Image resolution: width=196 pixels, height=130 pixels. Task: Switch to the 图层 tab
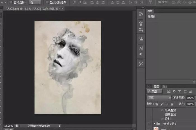[156, 86]
